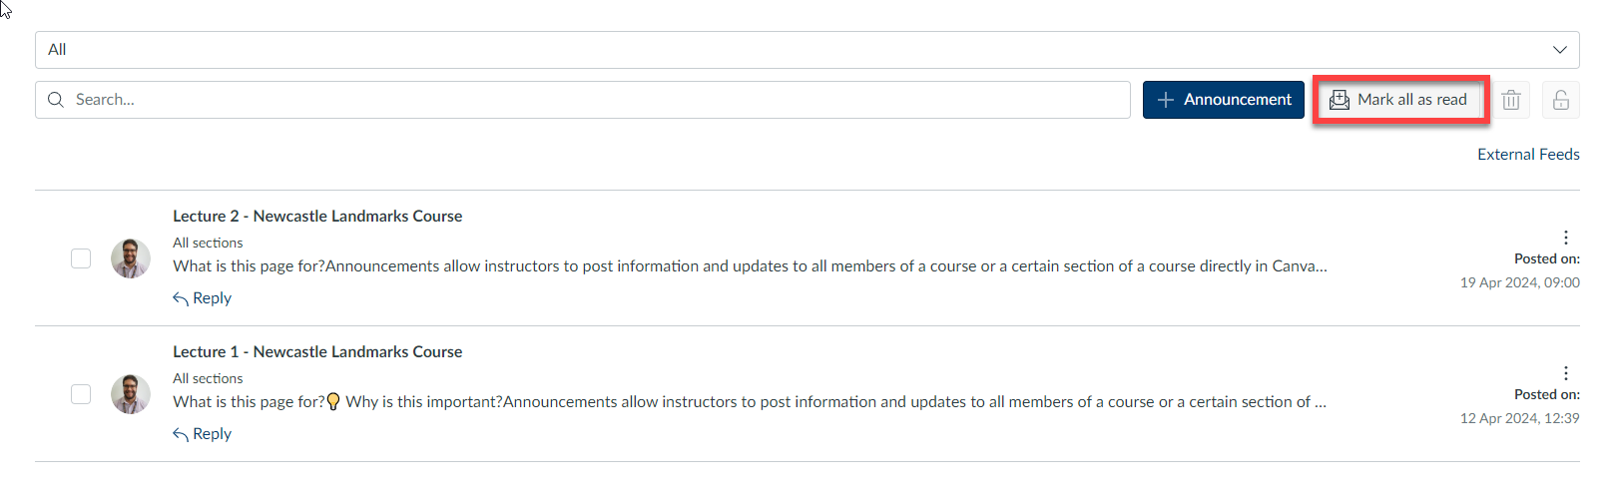
Task: Select the Lecture 1 announcement checkbox
Action: coord(81,394)
